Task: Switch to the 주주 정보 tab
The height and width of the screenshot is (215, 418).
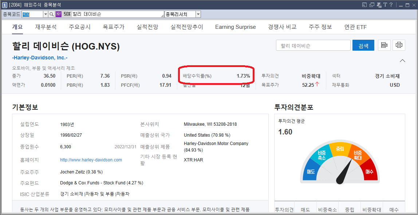Action: [320, 27]
